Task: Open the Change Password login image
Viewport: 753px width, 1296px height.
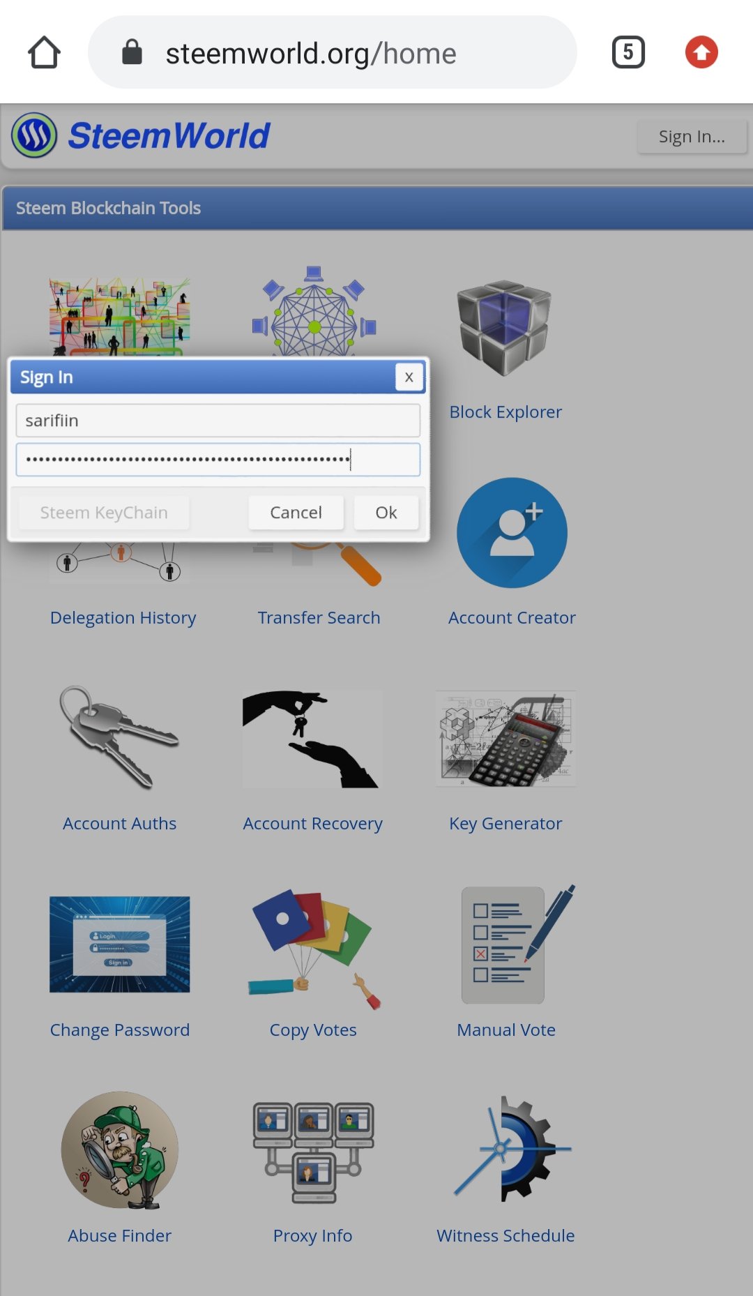Action: click(119, 944)
